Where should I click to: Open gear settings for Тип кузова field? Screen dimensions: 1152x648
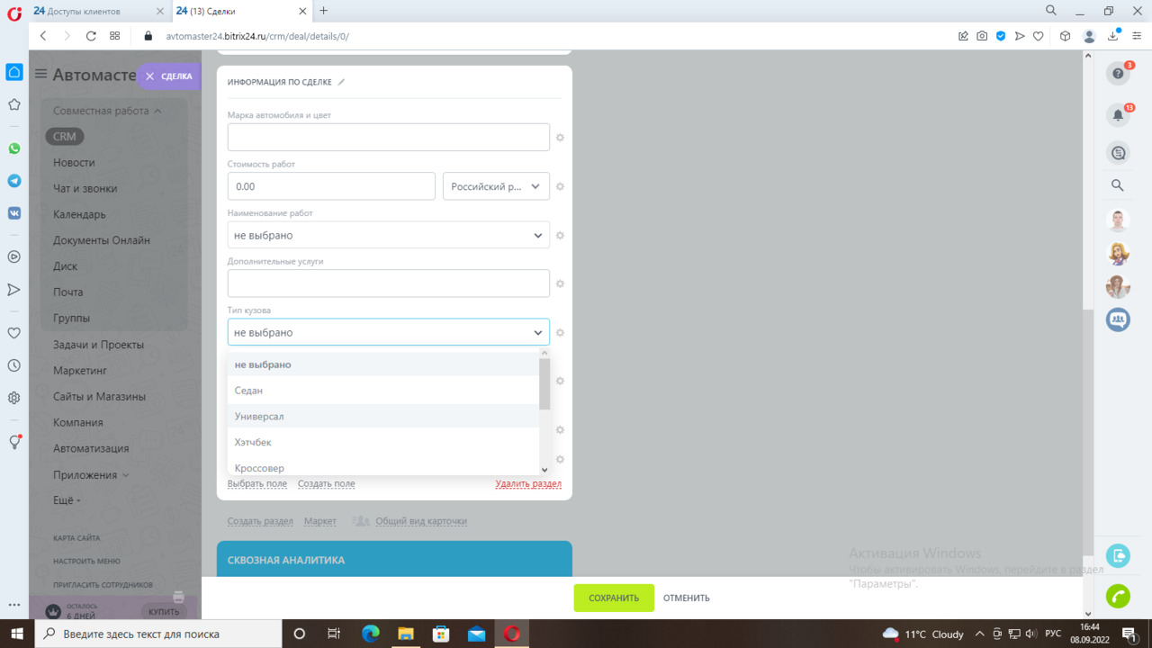pos(560,332)
